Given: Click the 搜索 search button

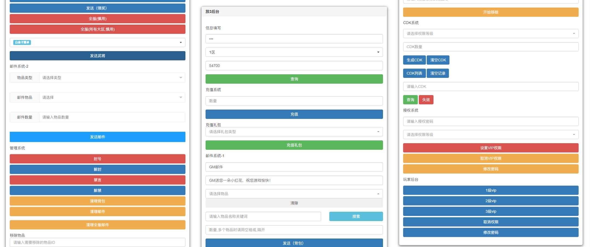Looking at the screenshot, I should 356,216.
